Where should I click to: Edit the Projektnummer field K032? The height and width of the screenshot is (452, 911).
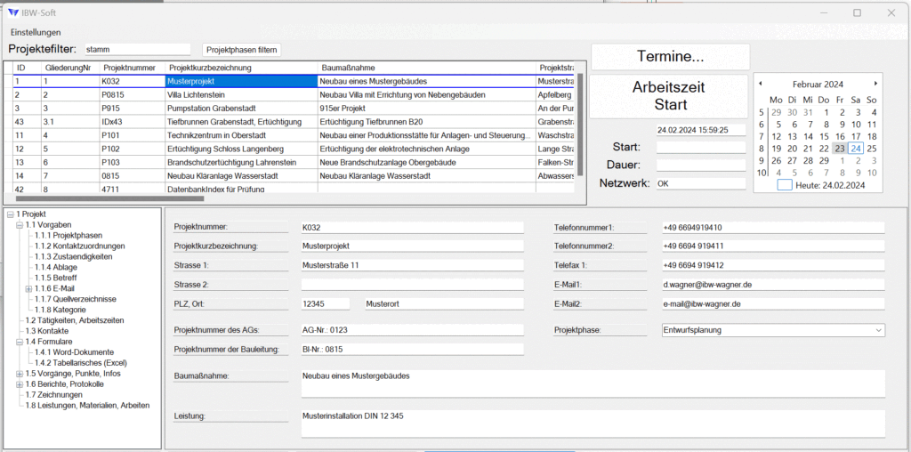[x=413, y=227]
